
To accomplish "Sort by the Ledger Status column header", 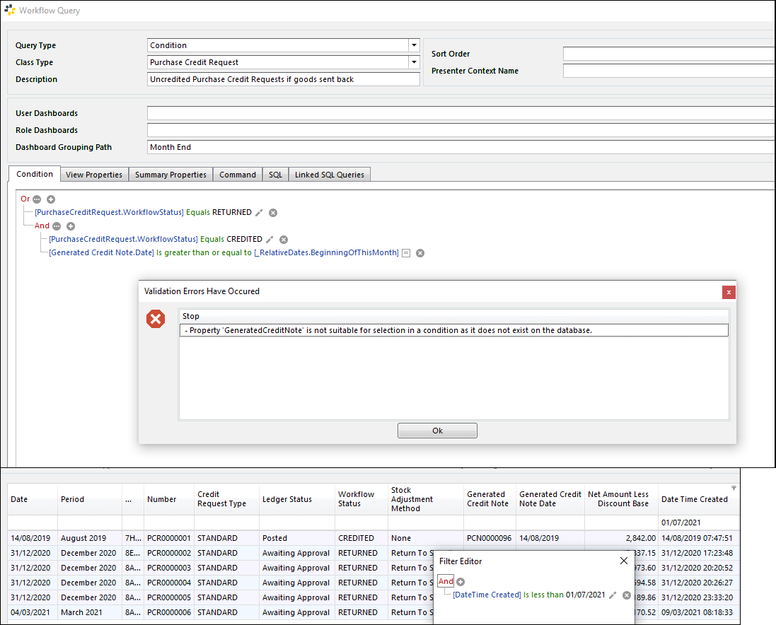I will pos(297,499).
